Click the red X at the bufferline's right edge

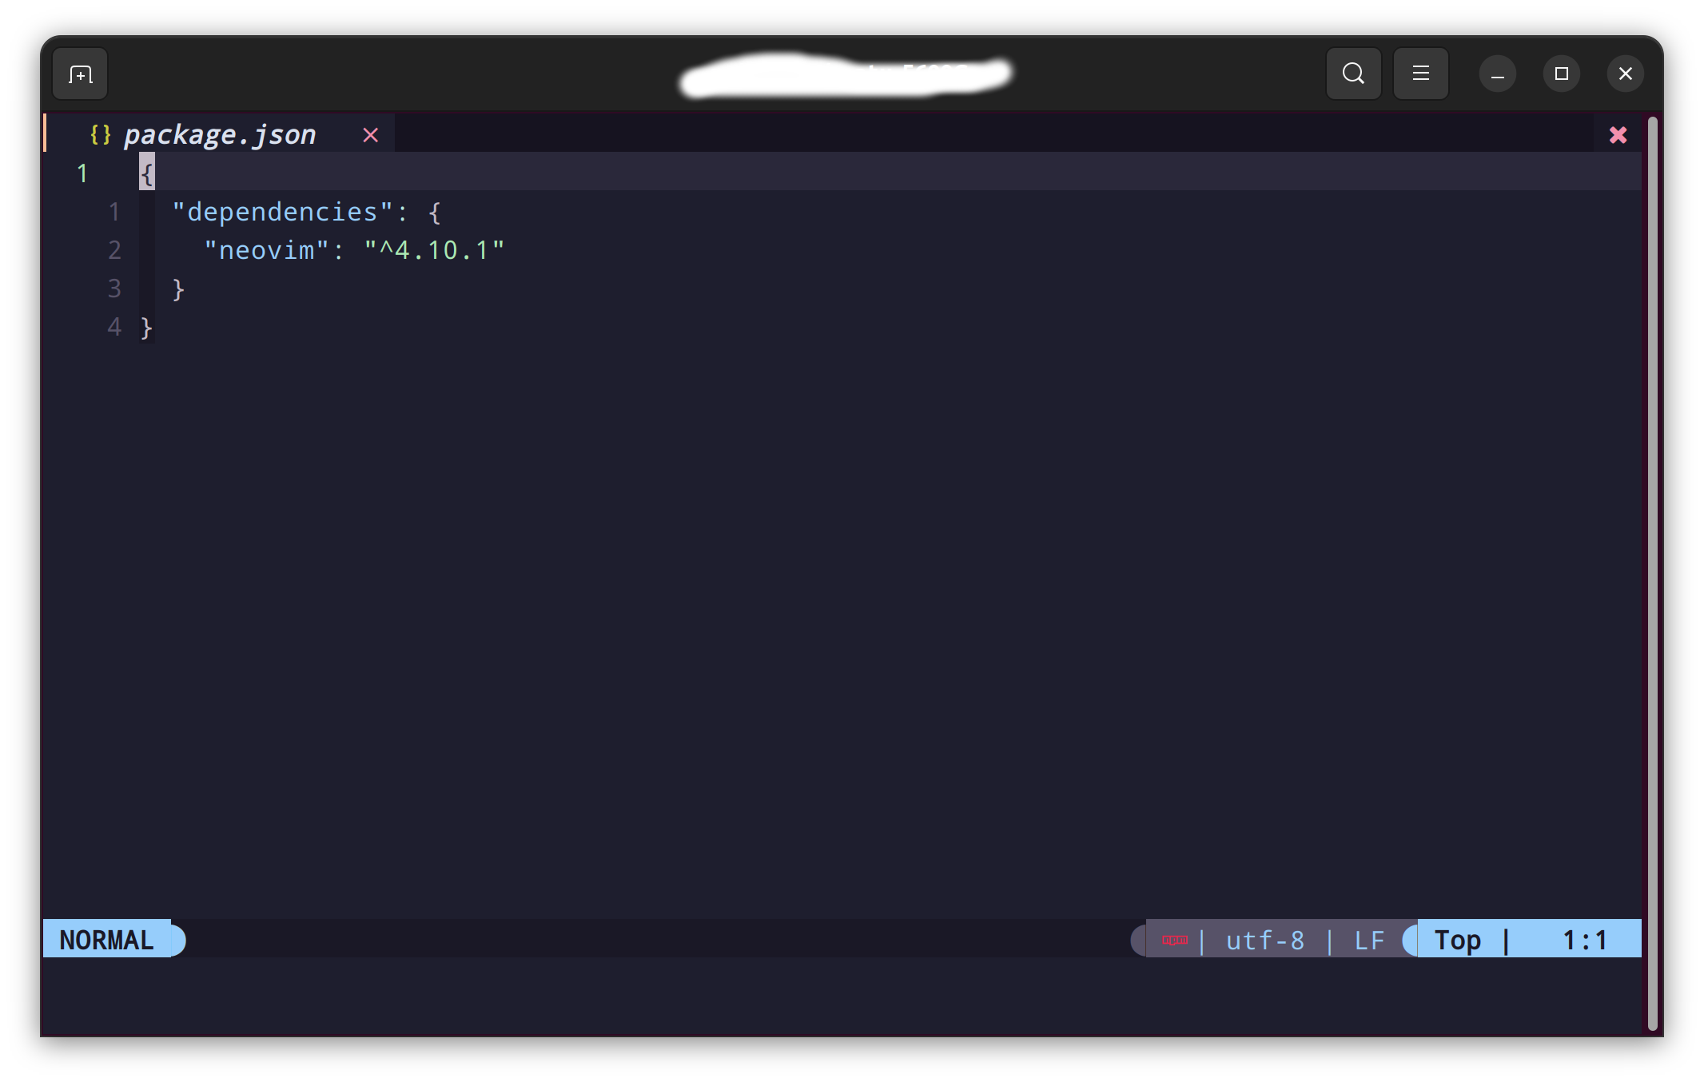(1618, 135)
